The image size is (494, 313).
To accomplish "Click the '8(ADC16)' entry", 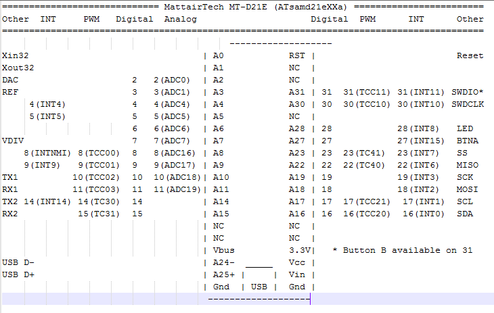I will [x=175, y=153].
